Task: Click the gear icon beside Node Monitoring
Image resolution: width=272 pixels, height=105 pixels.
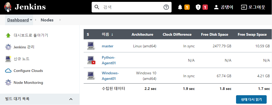Action: [8, 83]
